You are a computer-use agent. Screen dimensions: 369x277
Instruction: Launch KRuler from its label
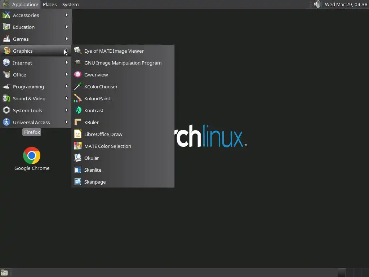coord(92,122)
